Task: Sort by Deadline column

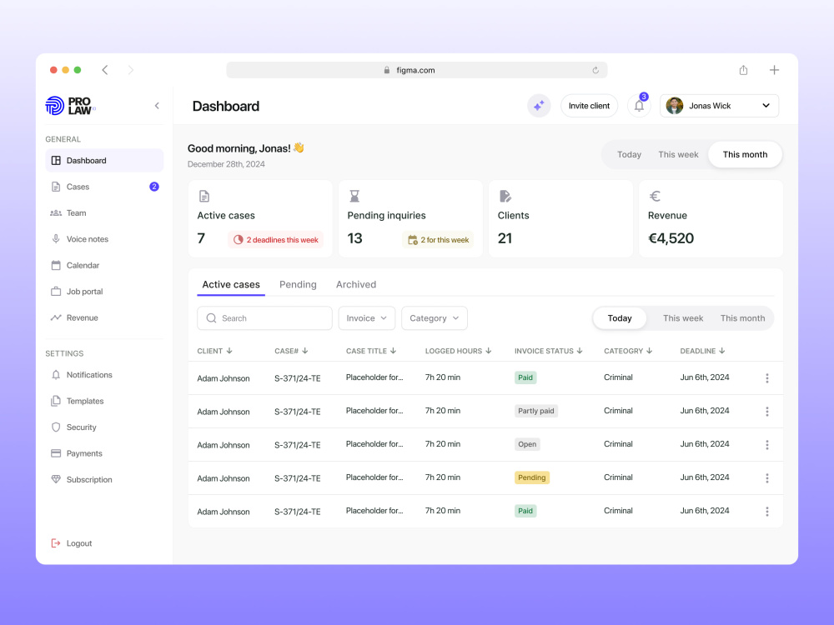Action: pyautogui.click(x=702, y=351)
